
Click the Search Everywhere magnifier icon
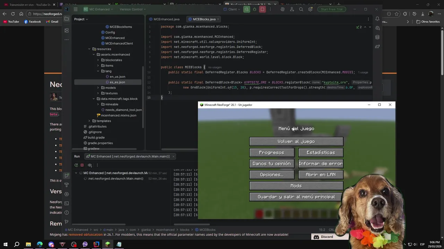[x=301, y=9]
